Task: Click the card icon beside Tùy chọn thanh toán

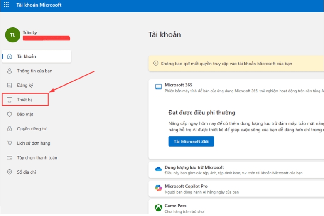Action: (10, 157)
